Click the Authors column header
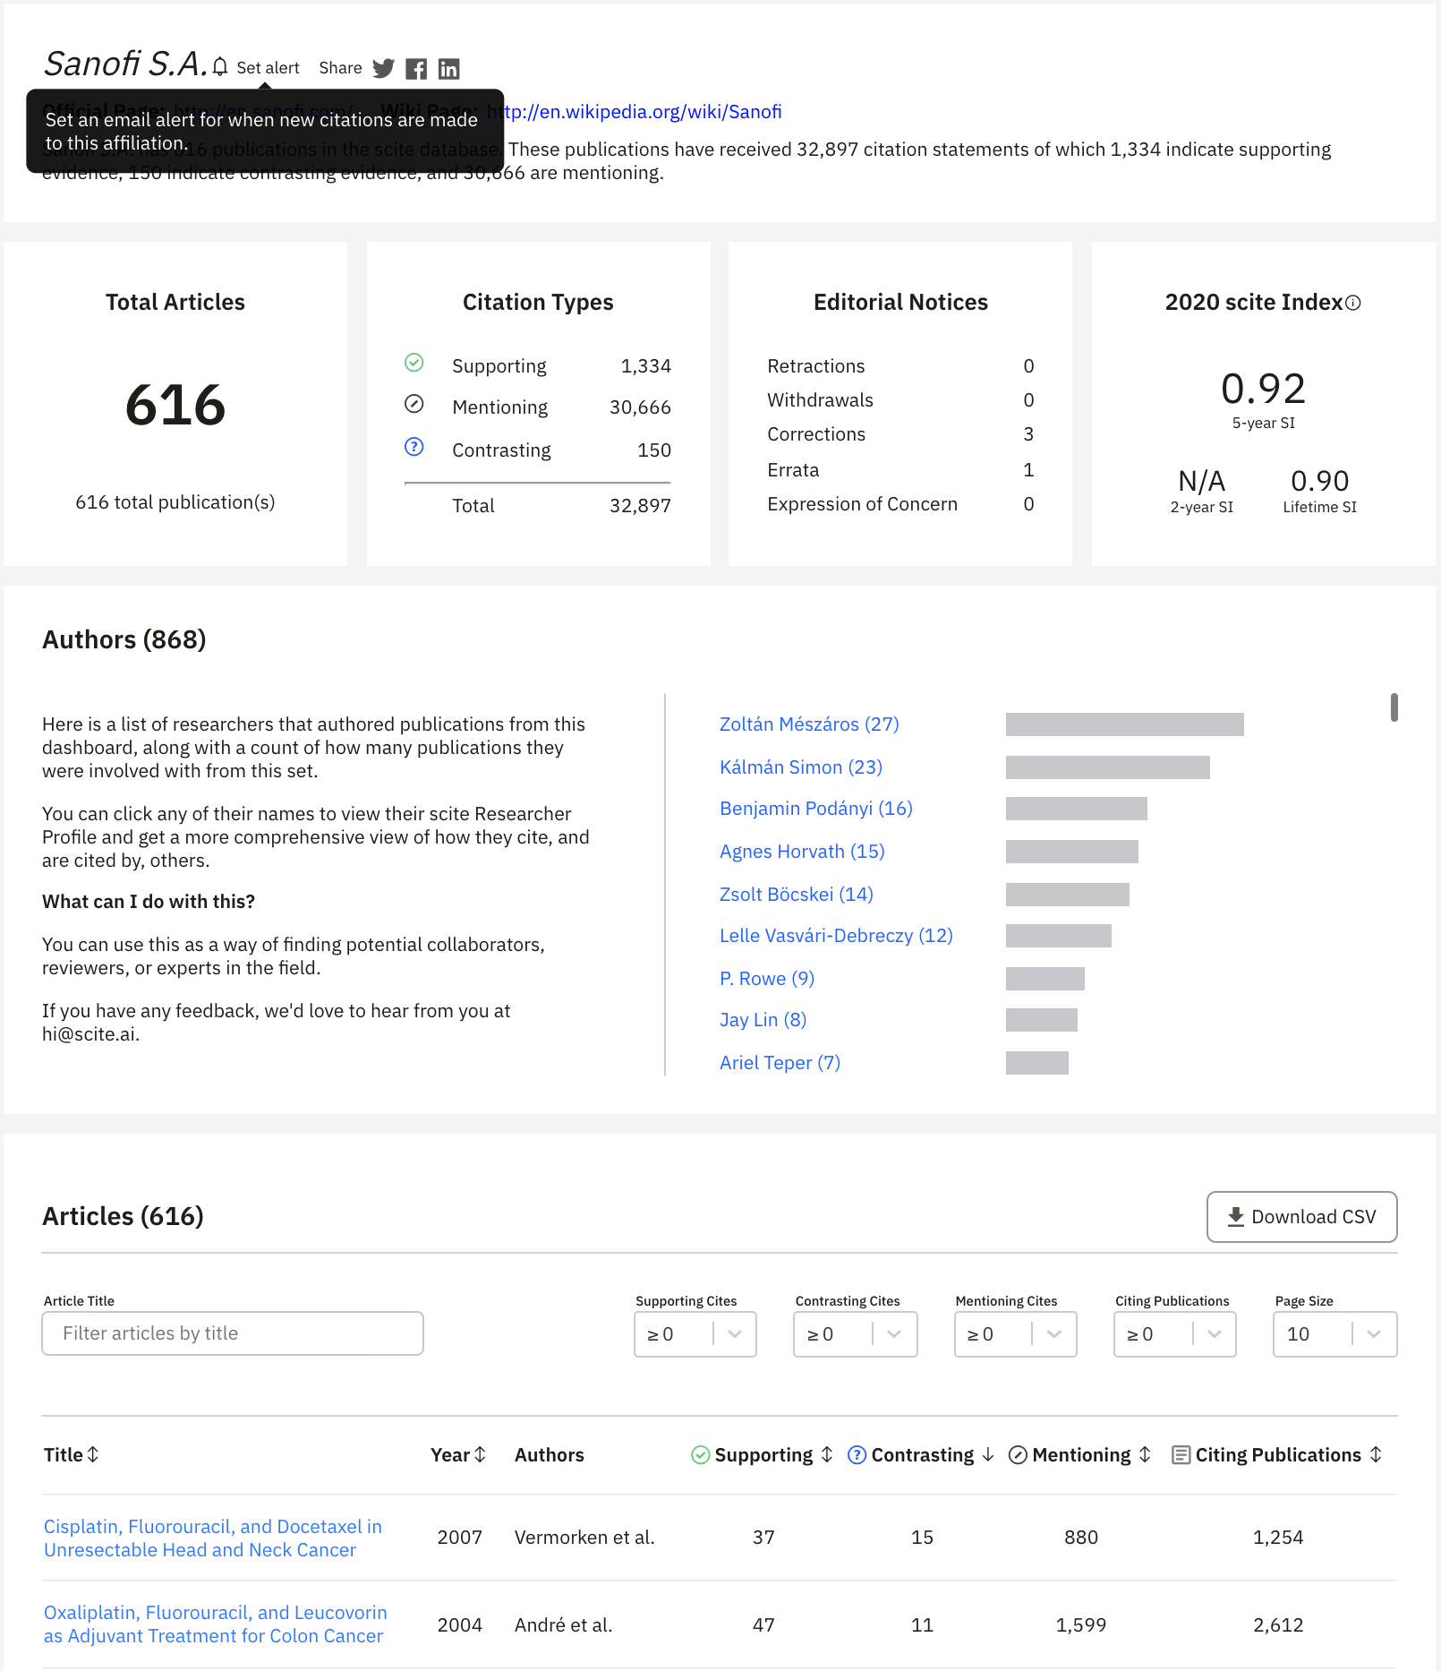The image size is (1441, 1671). click(550, 1455)
